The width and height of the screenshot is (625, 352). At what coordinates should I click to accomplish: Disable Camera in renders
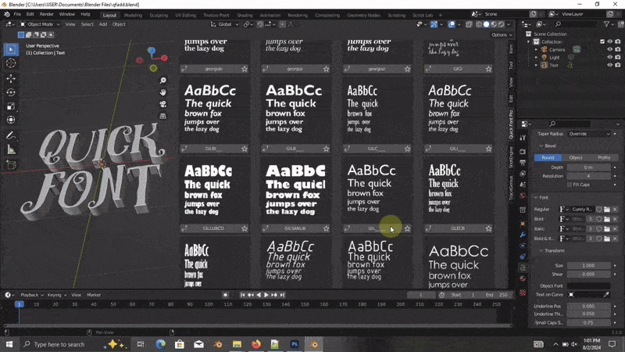[x=618, y=49]
